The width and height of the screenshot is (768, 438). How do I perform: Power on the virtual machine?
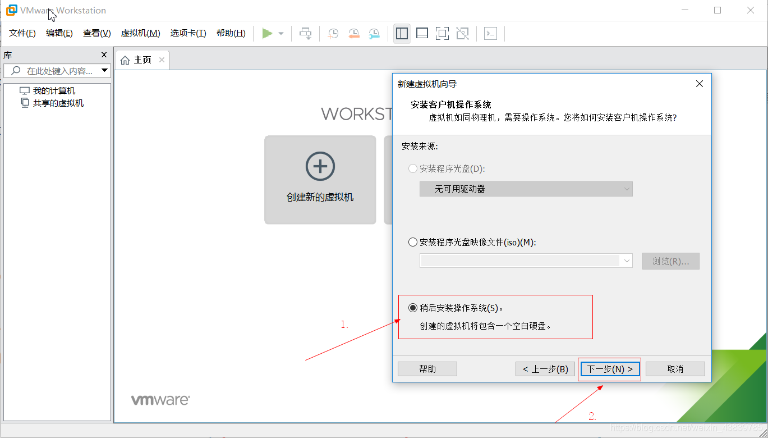(x=268, y=33)
